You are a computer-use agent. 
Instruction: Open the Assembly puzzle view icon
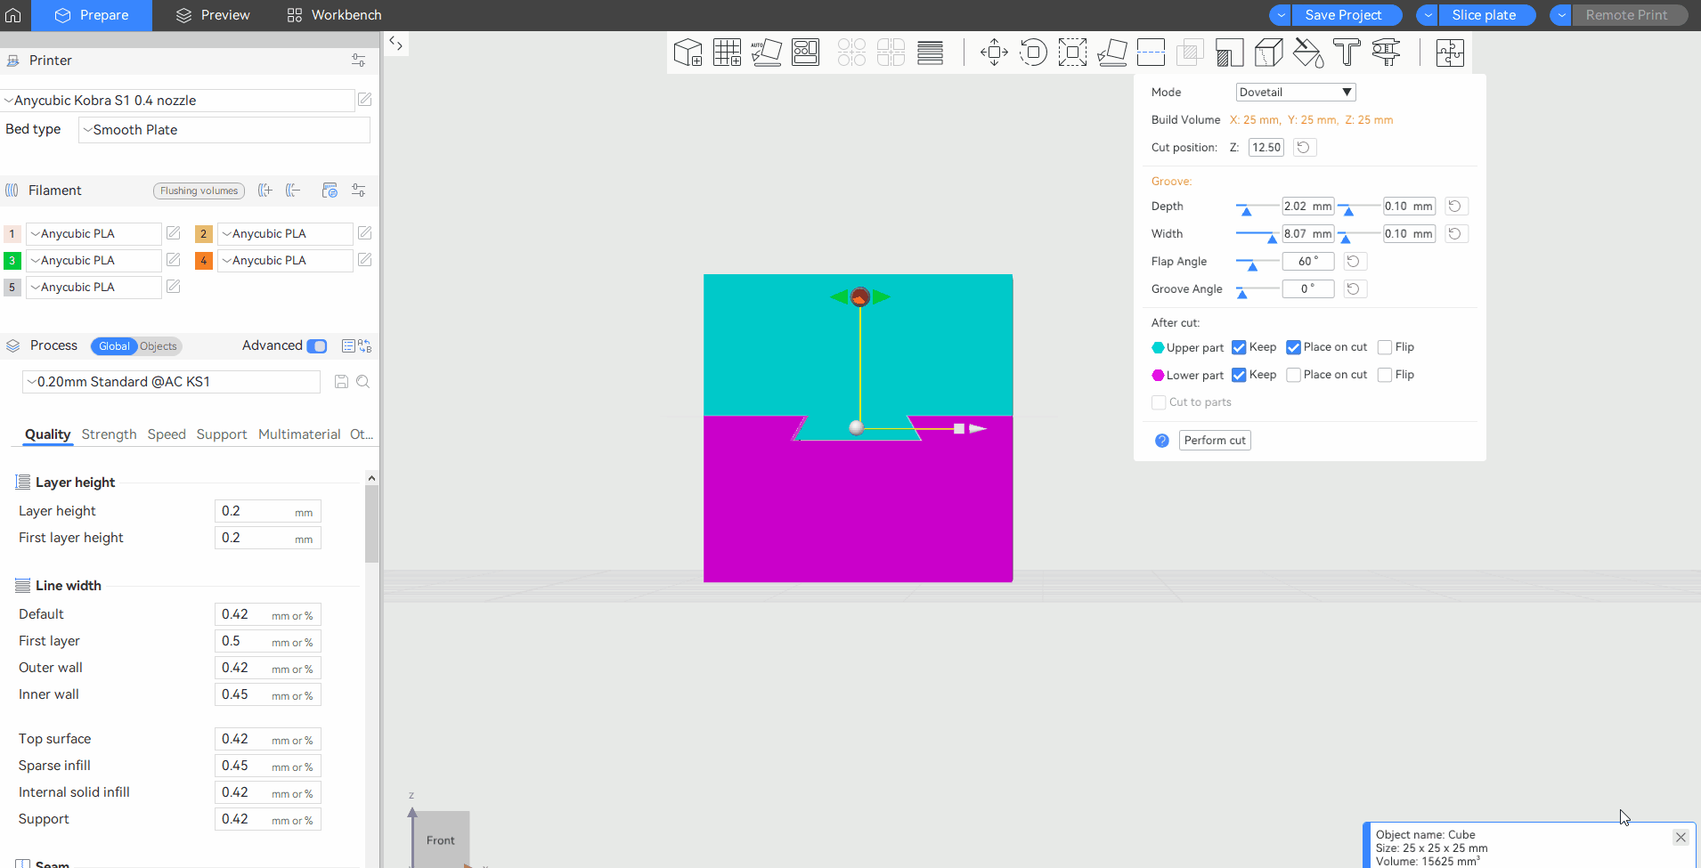[x=1450, y=53]
